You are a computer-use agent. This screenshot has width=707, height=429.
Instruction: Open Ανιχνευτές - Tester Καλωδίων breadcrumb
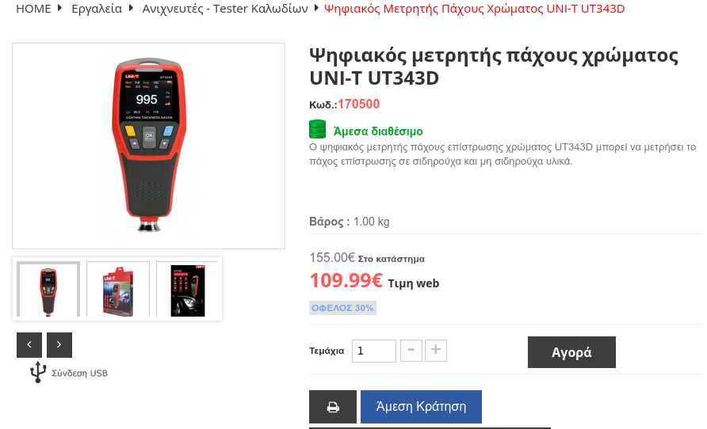225,9
